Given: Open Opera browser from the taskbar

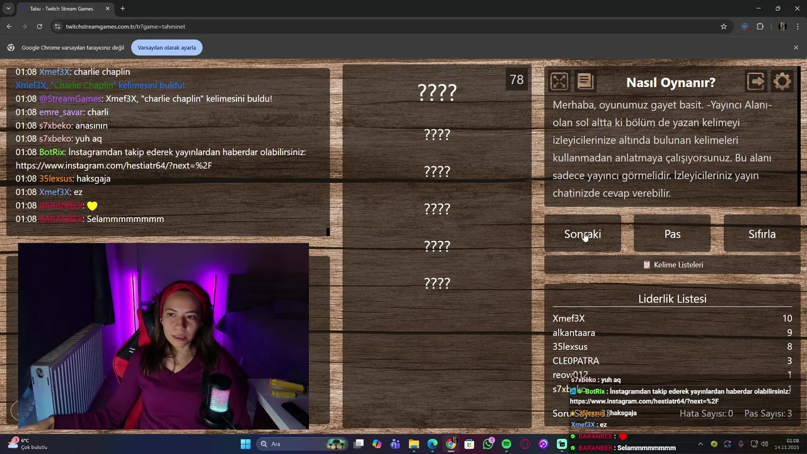Looking at the screenshot, I should point(525,444).
